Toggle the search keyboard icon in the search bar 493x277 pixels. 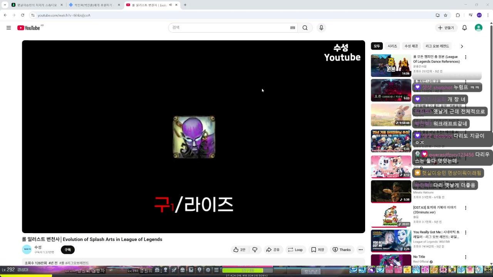point(292,28)
